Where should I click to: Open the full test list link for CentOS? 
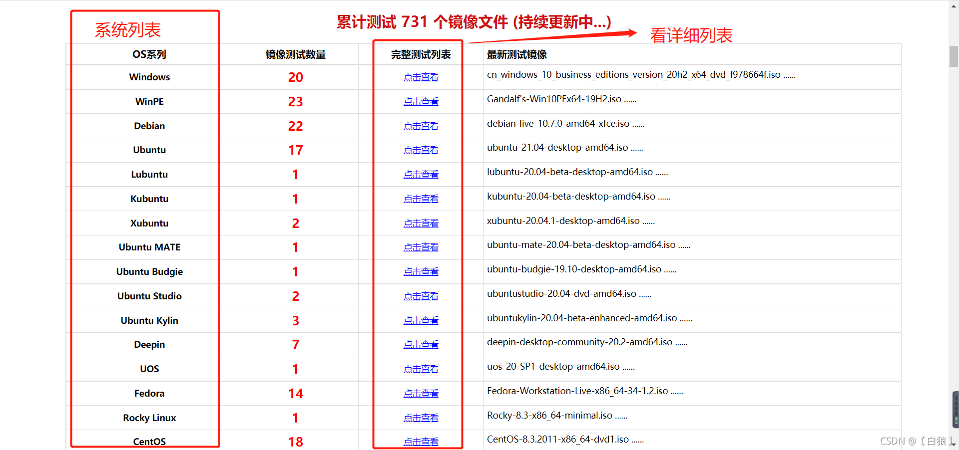[421, 442]
